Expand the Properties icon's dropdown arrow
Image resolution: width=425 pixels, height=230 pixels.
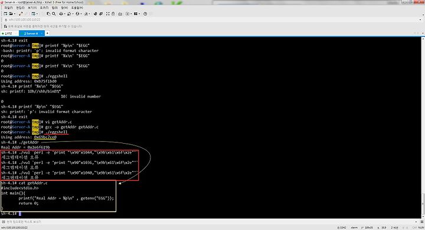click(37, 14)
